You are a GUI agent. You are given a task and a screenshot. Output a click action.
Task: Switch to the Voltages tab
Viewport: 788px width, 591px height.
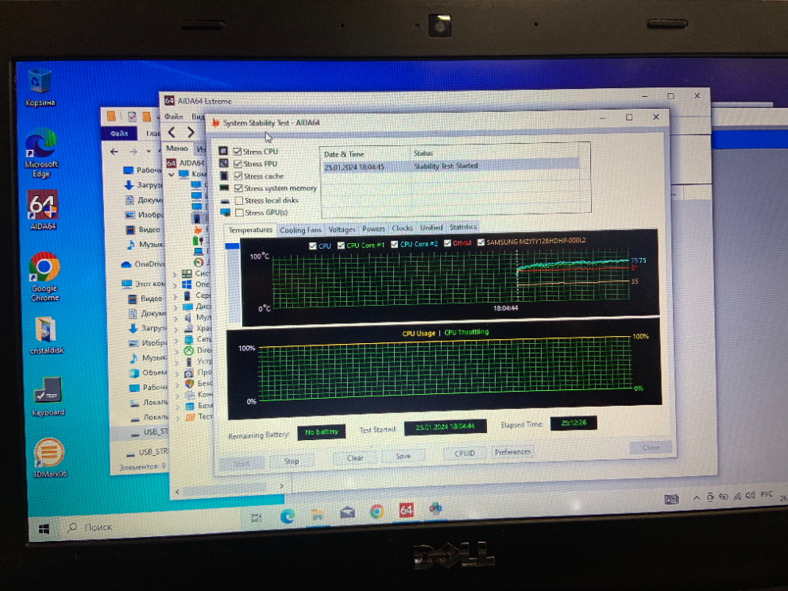point(342,229)
